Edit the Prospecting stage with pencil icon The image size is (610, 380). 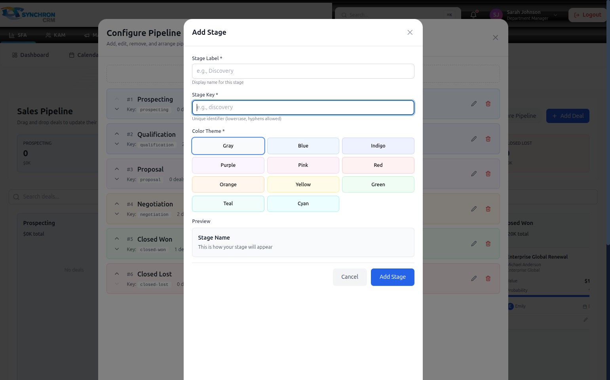pos(474,104)
